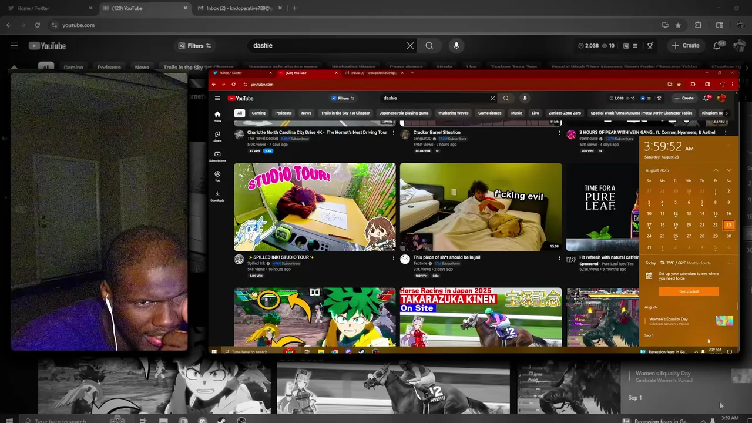
Task: Bookmark the page in the inset browser
Action: tap(679, 84)
